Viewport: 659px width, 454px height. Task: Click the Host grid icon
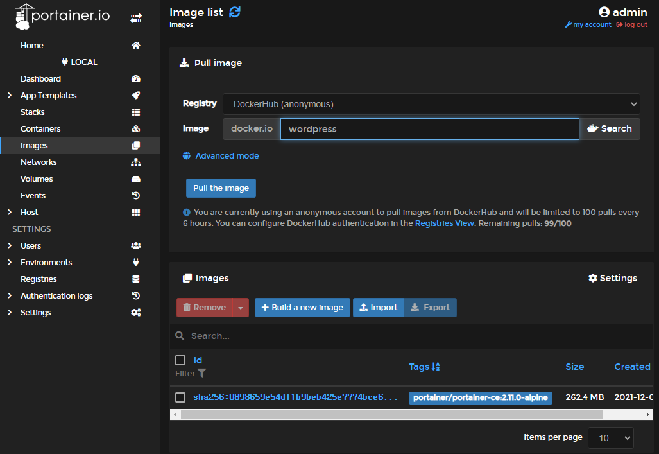[136, 213]
